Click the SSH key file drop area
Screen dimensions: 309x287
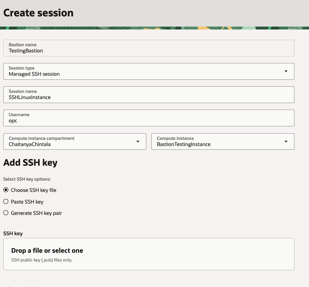click(149, 253)
